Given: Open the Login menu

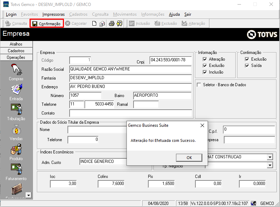Looking at the screenshot, I should pyautogui.click(x=11, y=14).
